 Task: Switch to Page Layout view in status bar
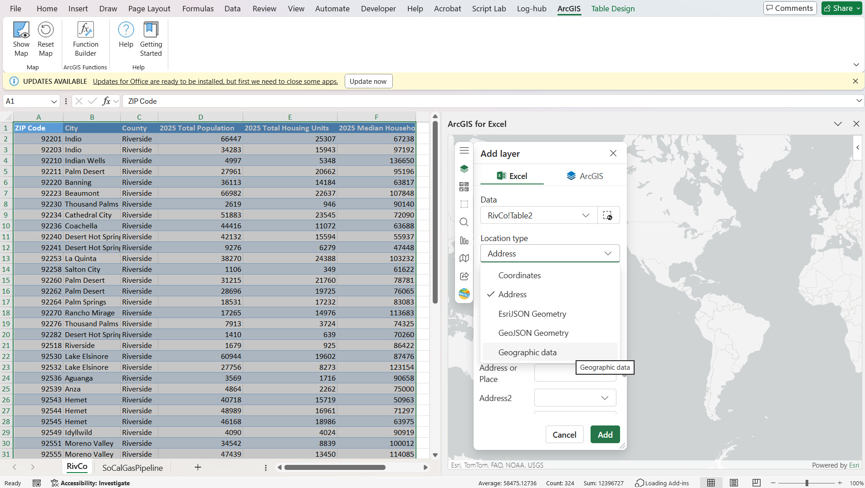[x=734, y=483]
